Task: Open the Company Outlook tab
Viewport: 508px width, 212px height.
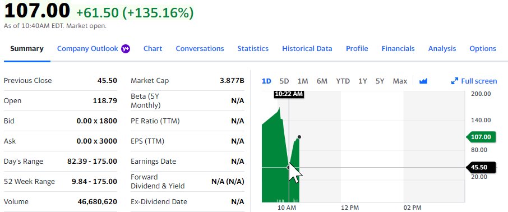Action: [x=87, y=49]
